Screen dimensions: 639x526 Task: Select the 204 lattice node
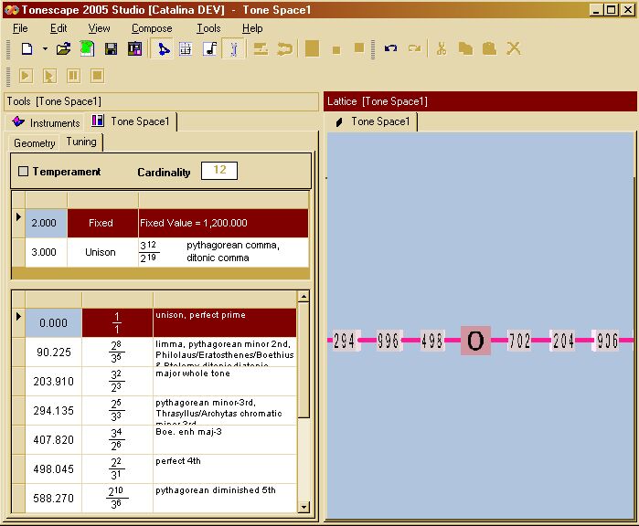point(563,341)
